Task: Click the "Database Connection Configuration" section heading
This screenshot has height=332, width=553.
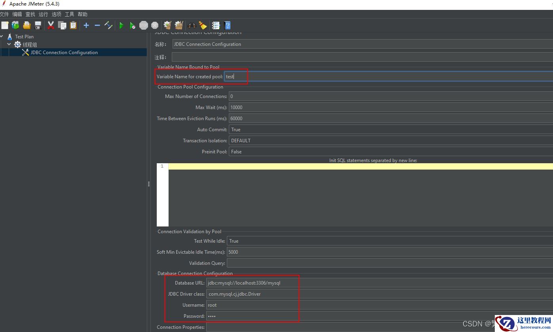Action: [x=195, y=274]
